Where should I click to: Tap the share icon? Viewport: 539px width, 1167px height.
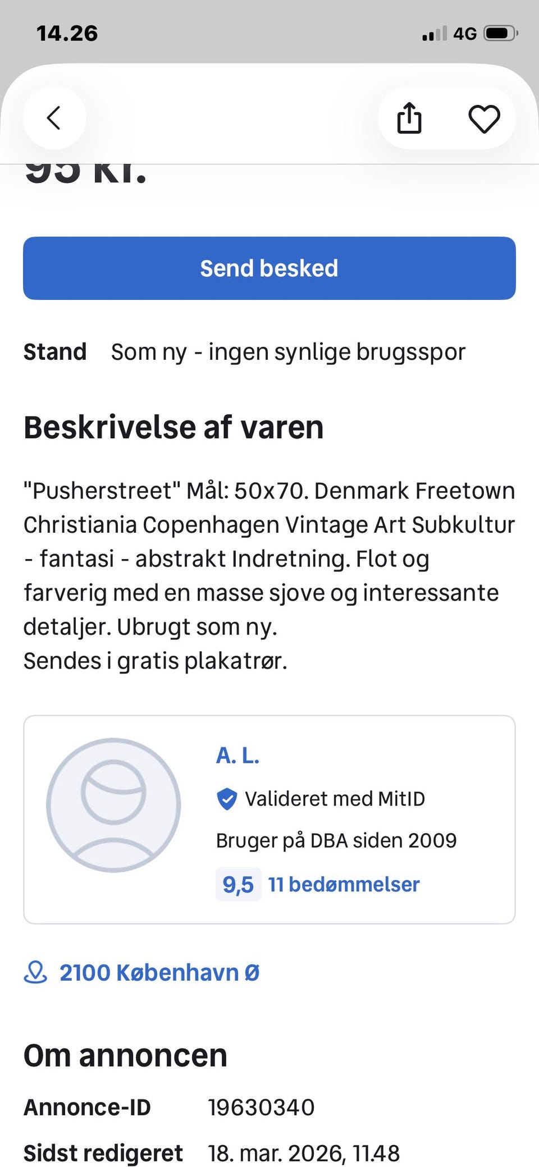[x=409, y=118]
